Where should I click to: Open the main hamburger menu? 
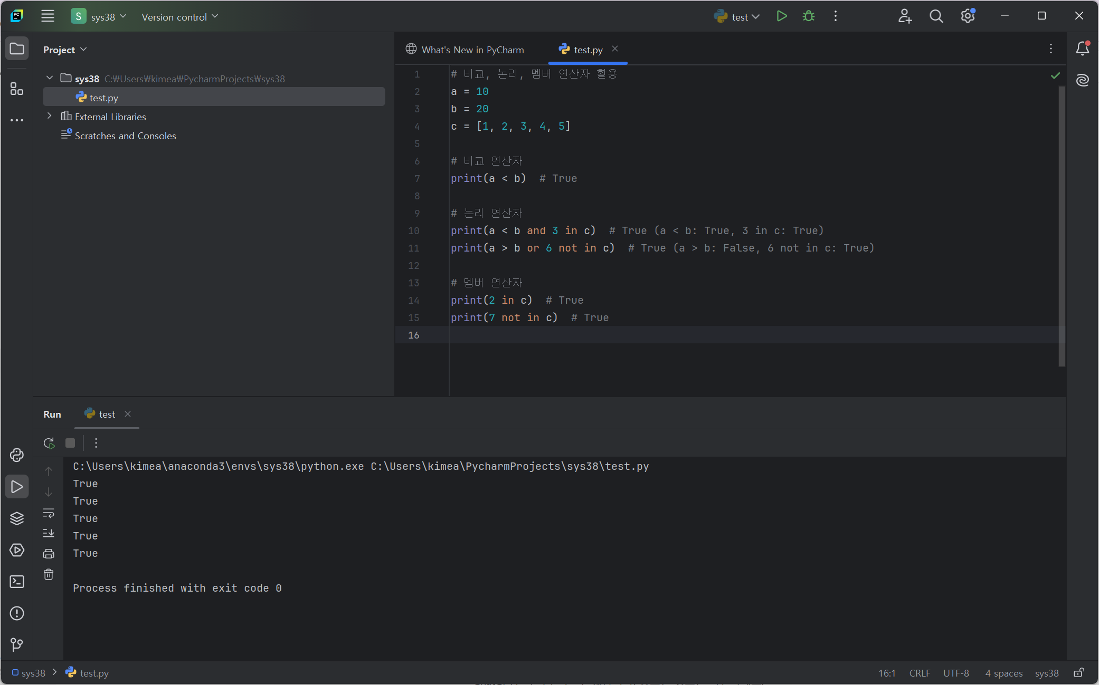[48, 16]
